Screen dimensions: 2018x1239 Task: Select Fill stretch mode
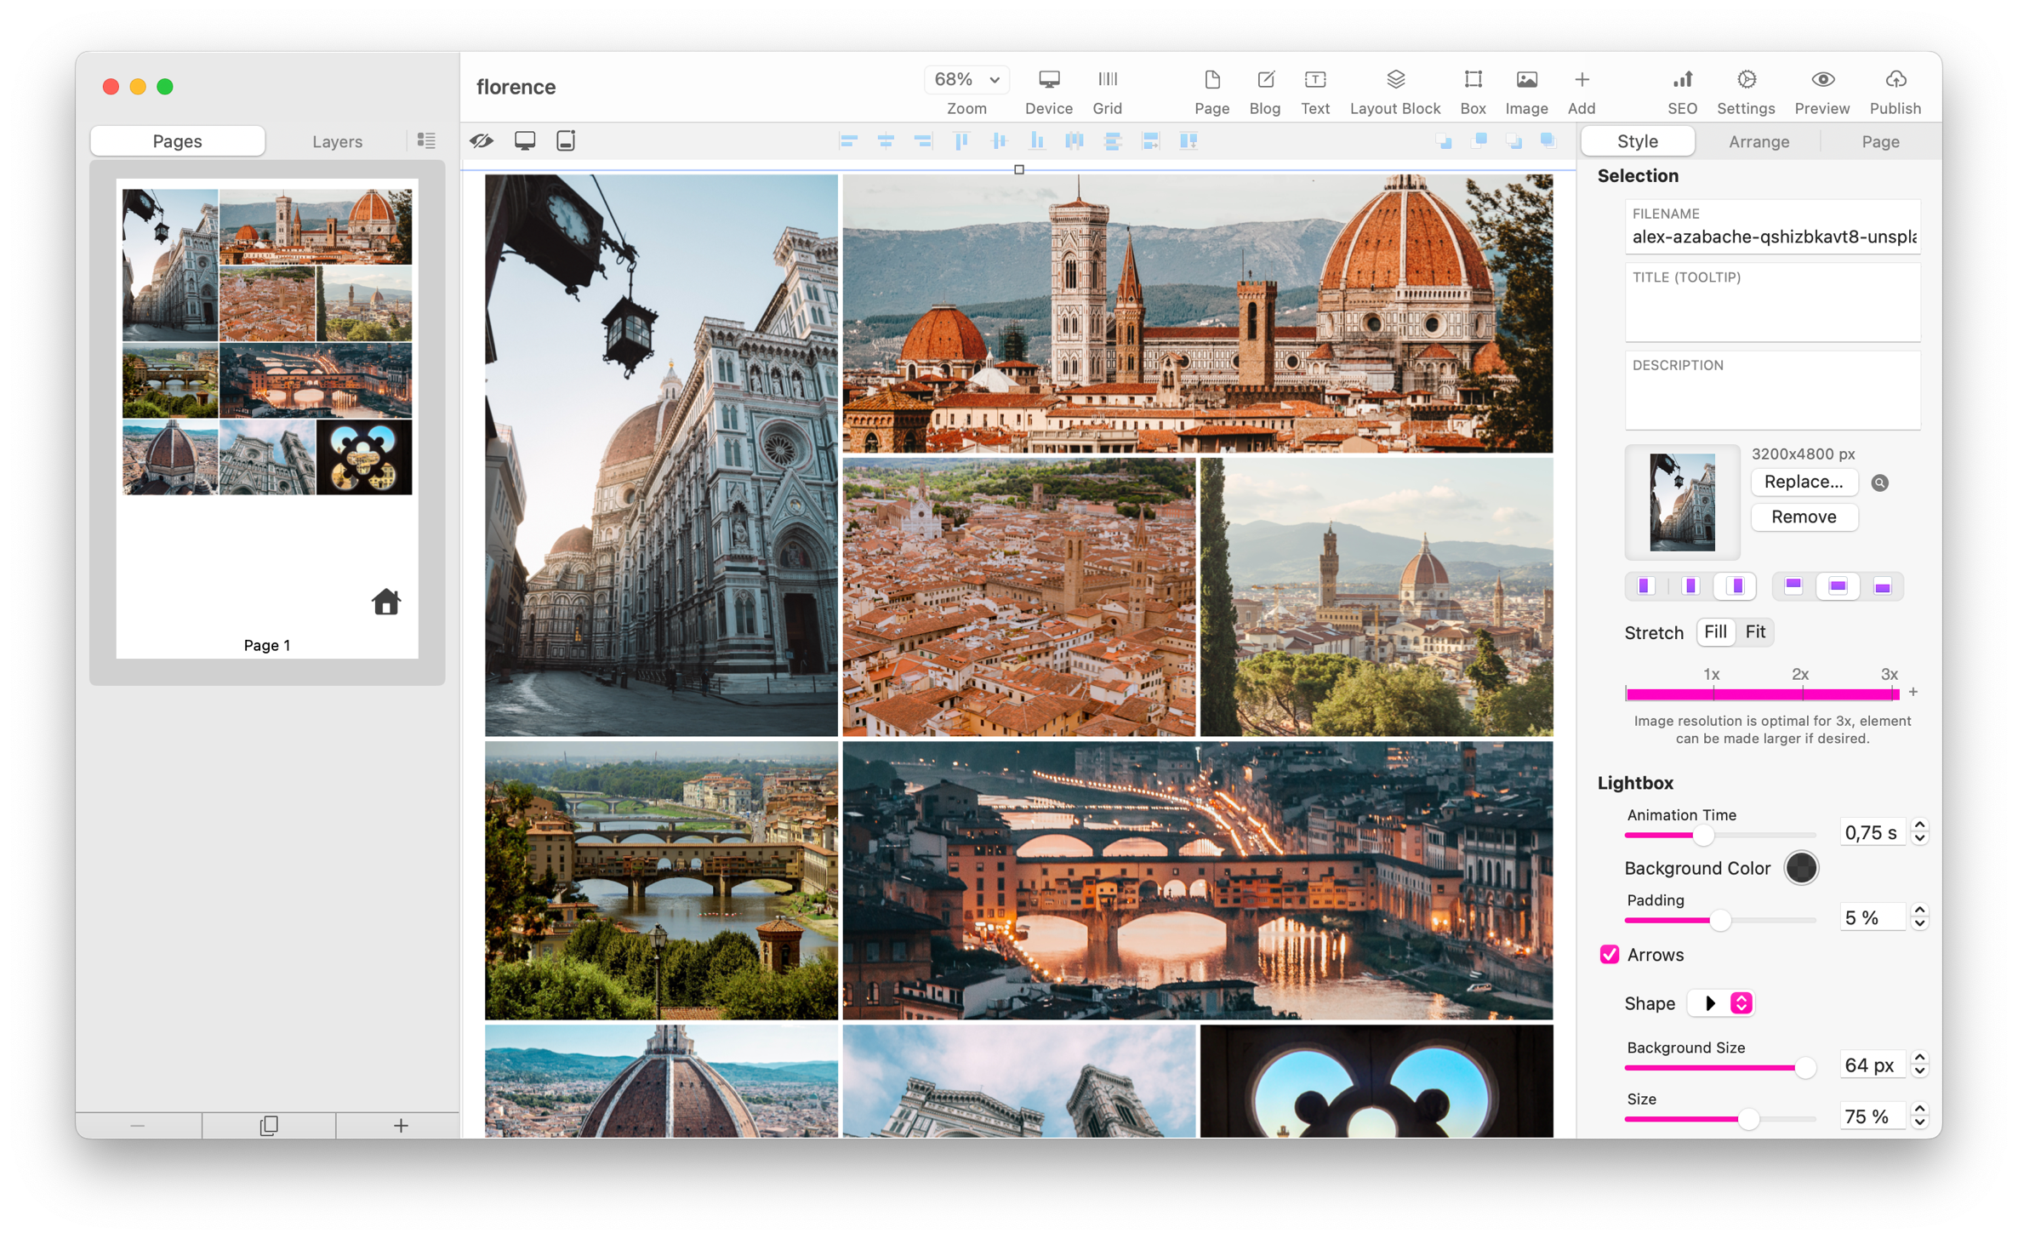point(1715,631)
